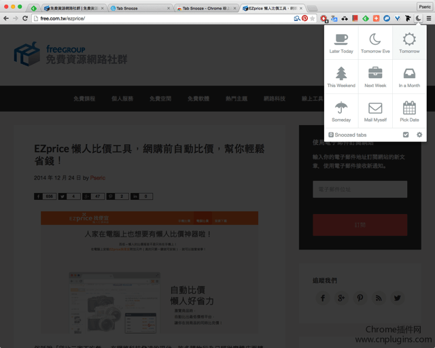
Task: Snooze tab until Tomorrow Eve
Action: (375, 43)
